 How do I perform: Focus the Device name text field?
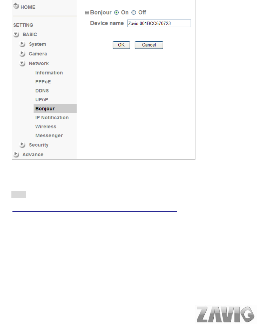tap(159, 23)
